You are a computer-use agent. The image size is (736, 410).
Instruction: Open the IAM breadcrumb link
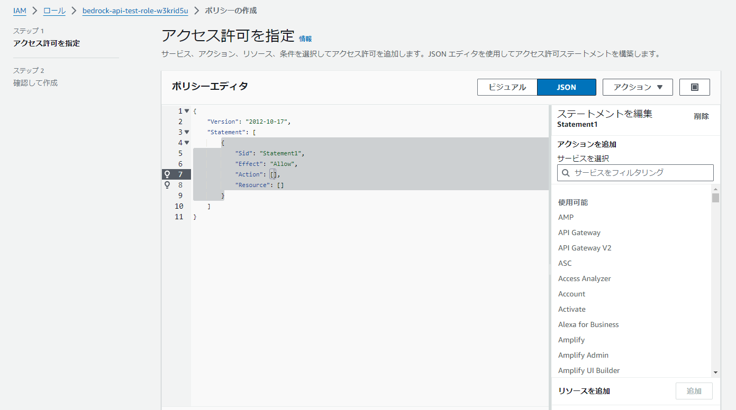pyautogui.click(x=20, y=11)
